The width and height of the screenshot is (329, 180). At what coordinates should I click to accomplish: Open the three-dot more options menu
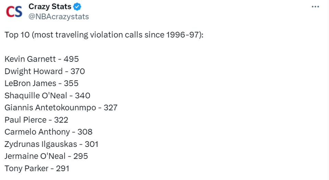pyautogui.click(x=315, y=7)
